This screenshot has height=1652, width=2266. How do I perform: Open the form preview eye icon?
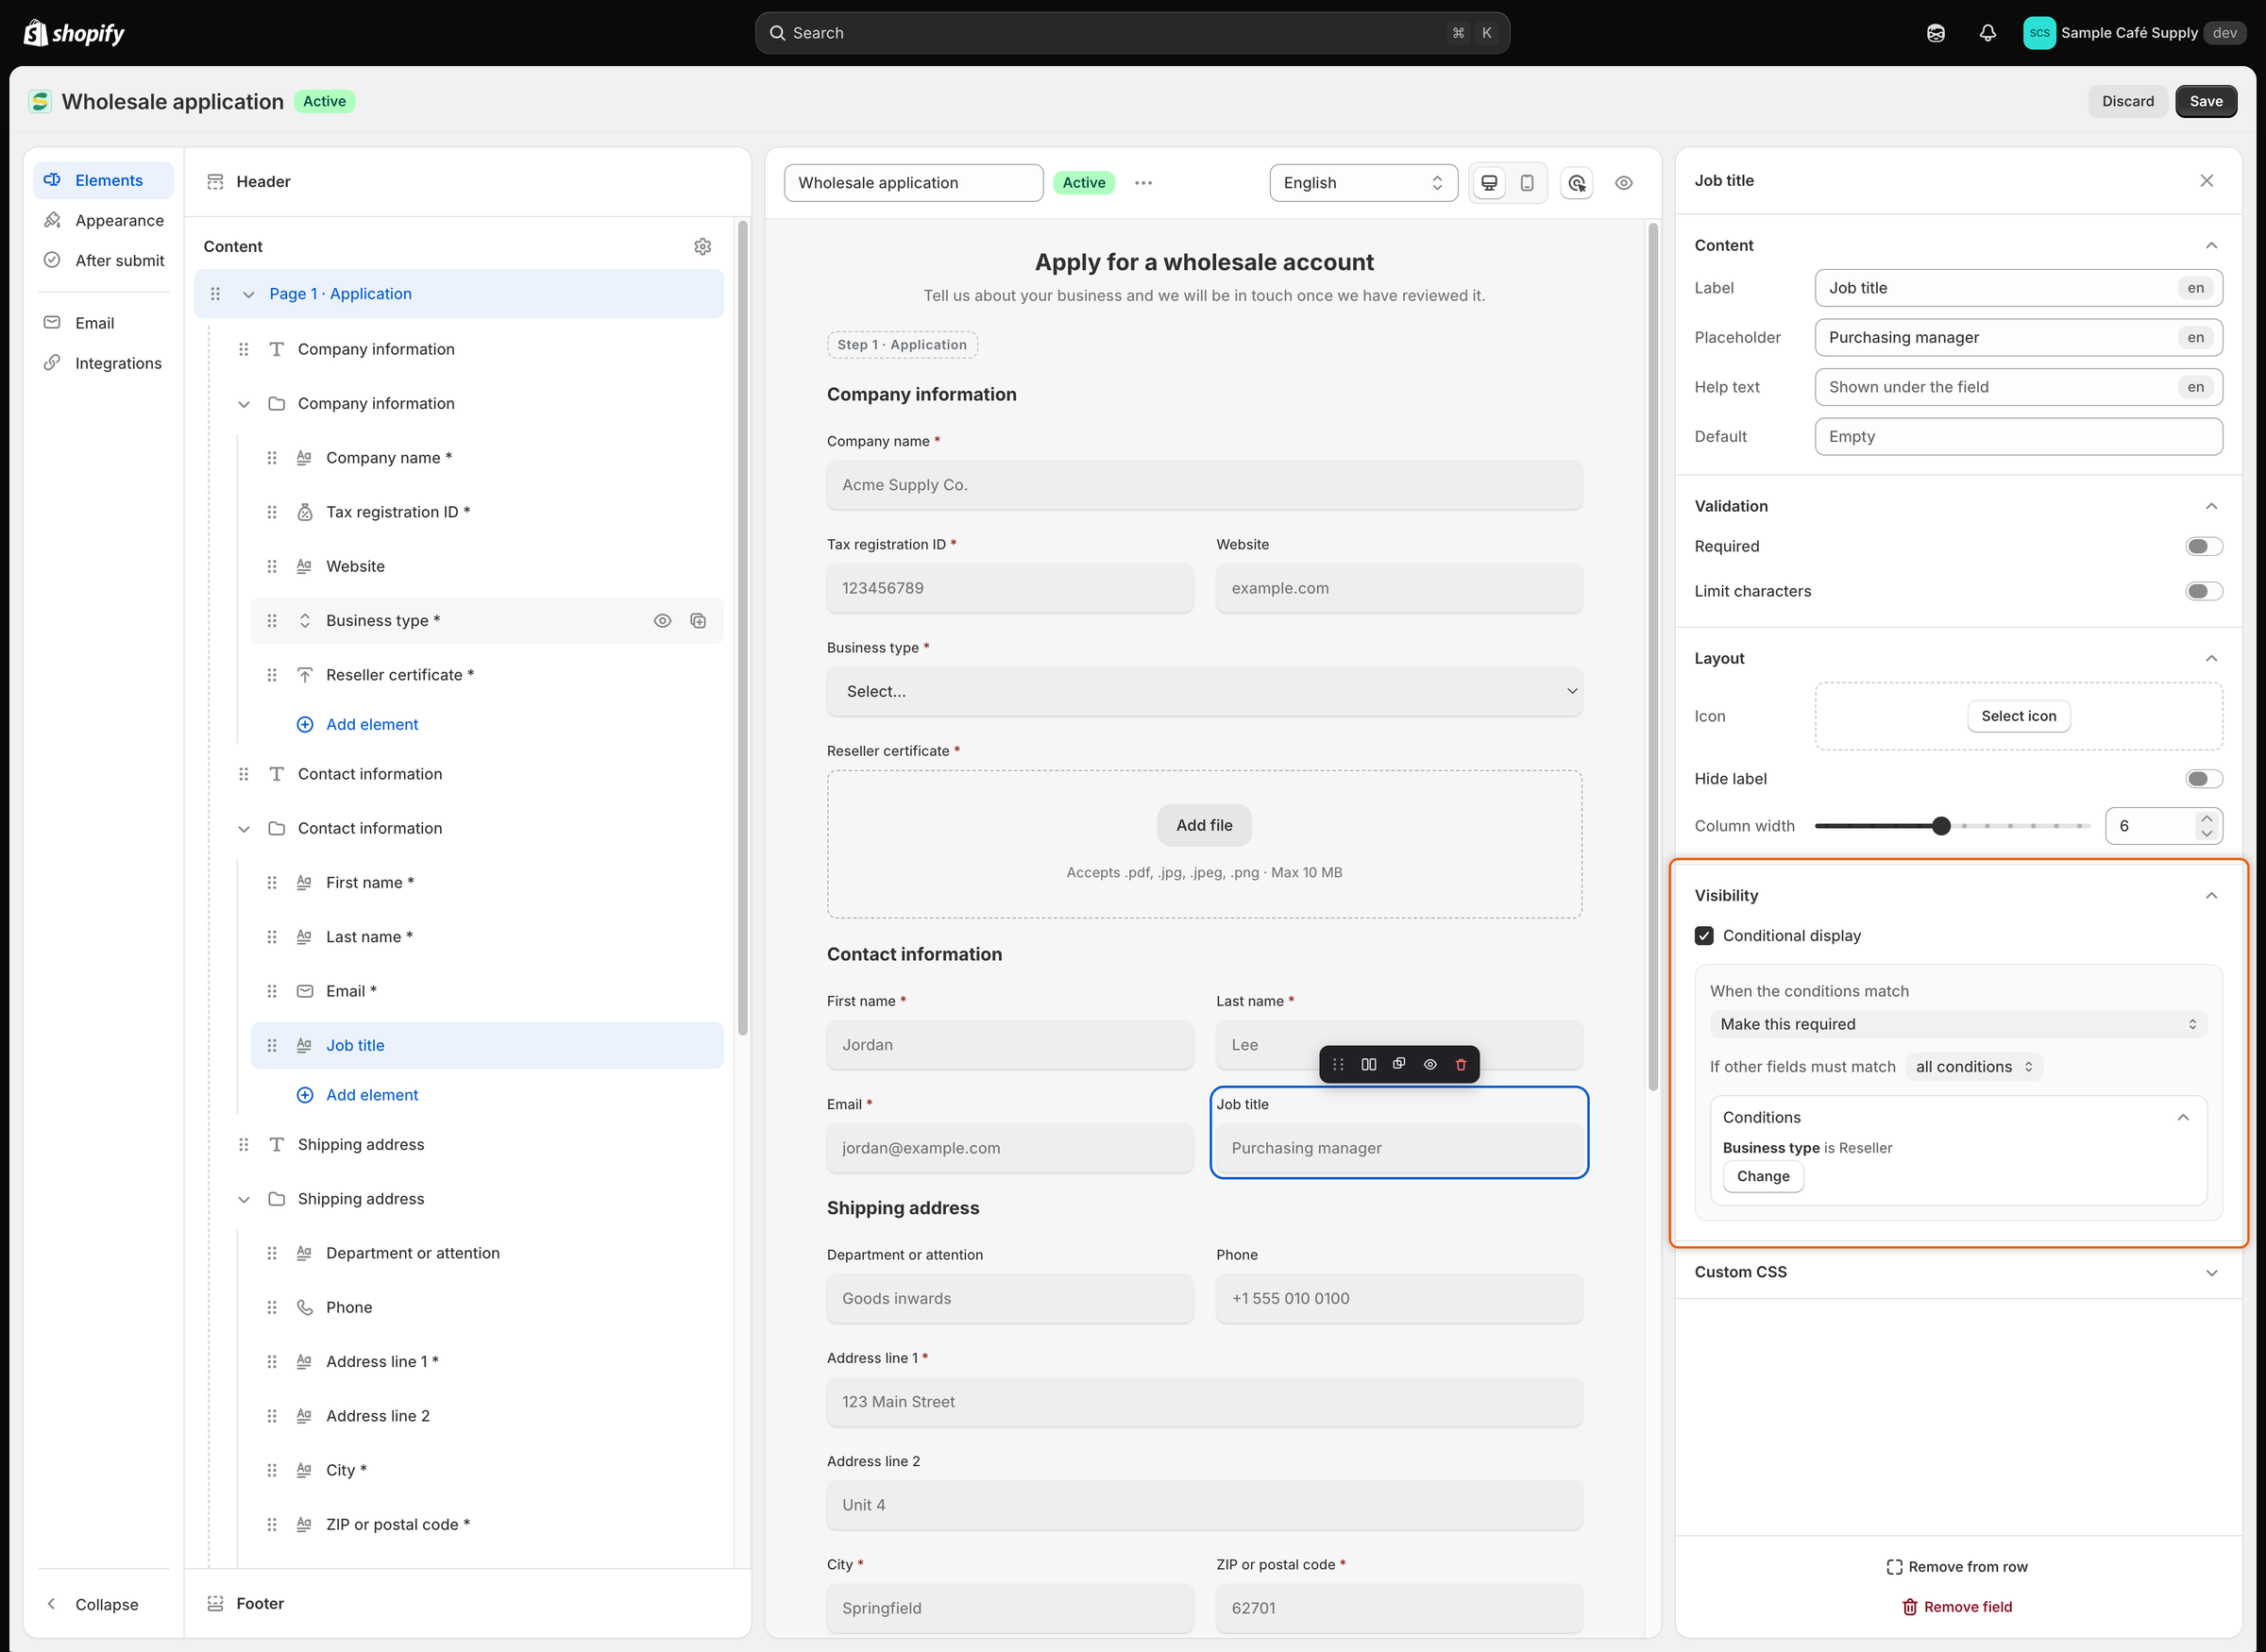(1624, 183)
